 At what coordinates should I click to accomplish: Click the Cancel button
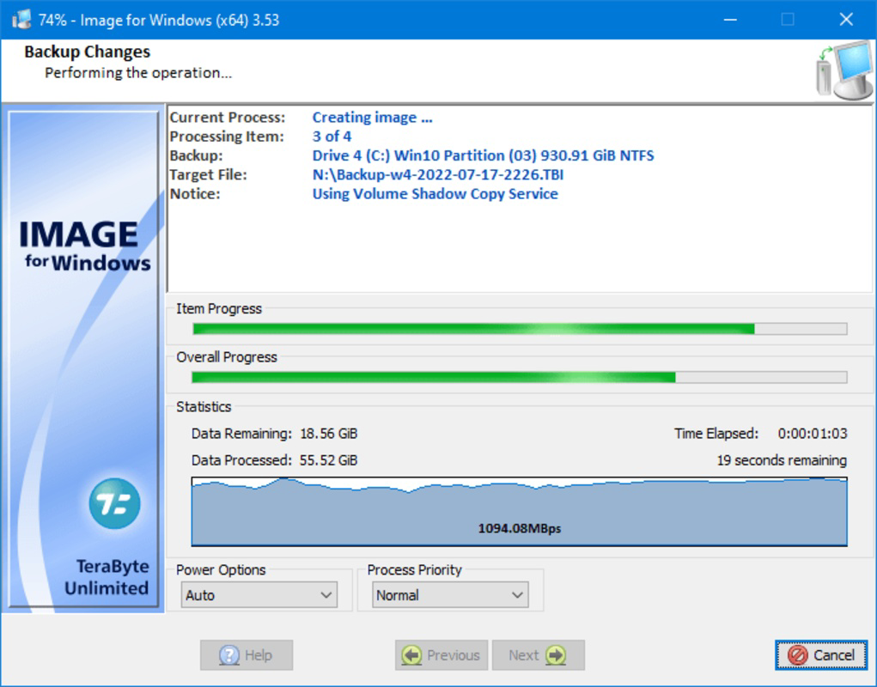tap(823, 654)
